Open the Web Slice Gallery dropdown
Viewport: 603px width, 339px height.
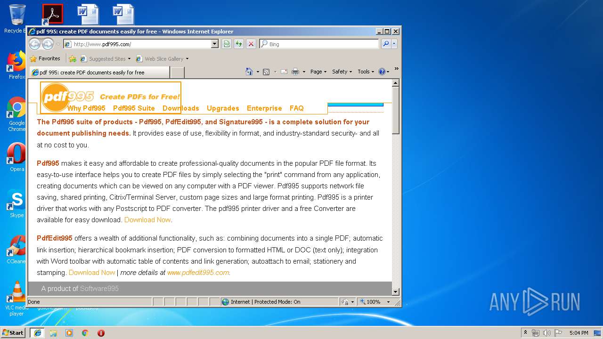pos(162,59)
